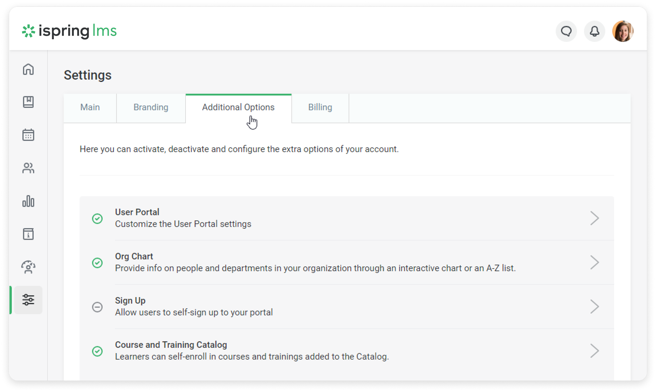Switch to the Main tab
Viewport: 656px width, 392px height.
point(90,107)
